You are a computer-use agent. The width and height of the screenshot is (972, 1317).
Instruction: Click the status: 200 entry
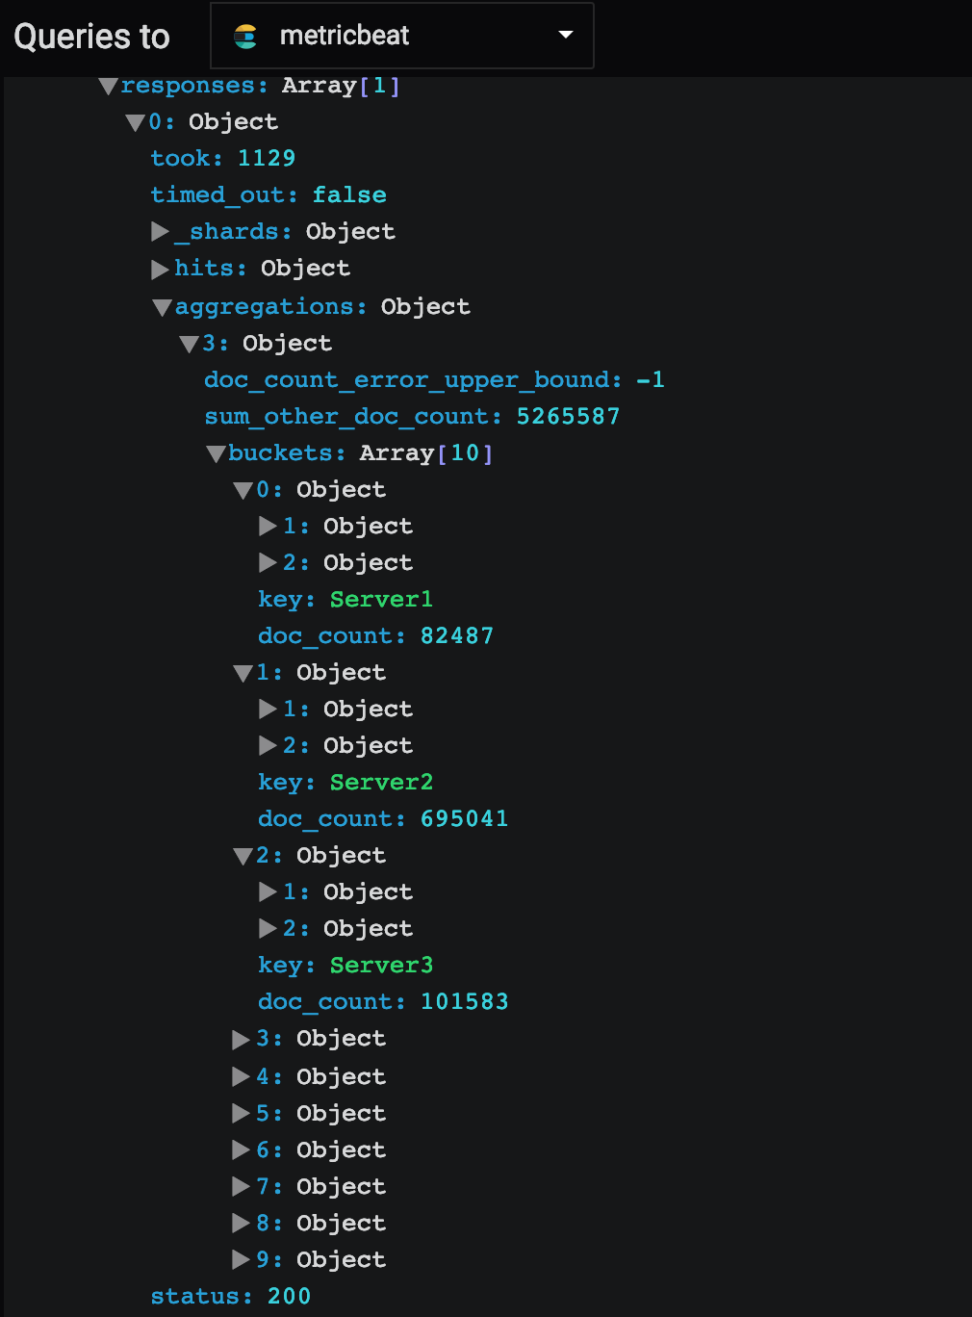[x=230, y=1296]
